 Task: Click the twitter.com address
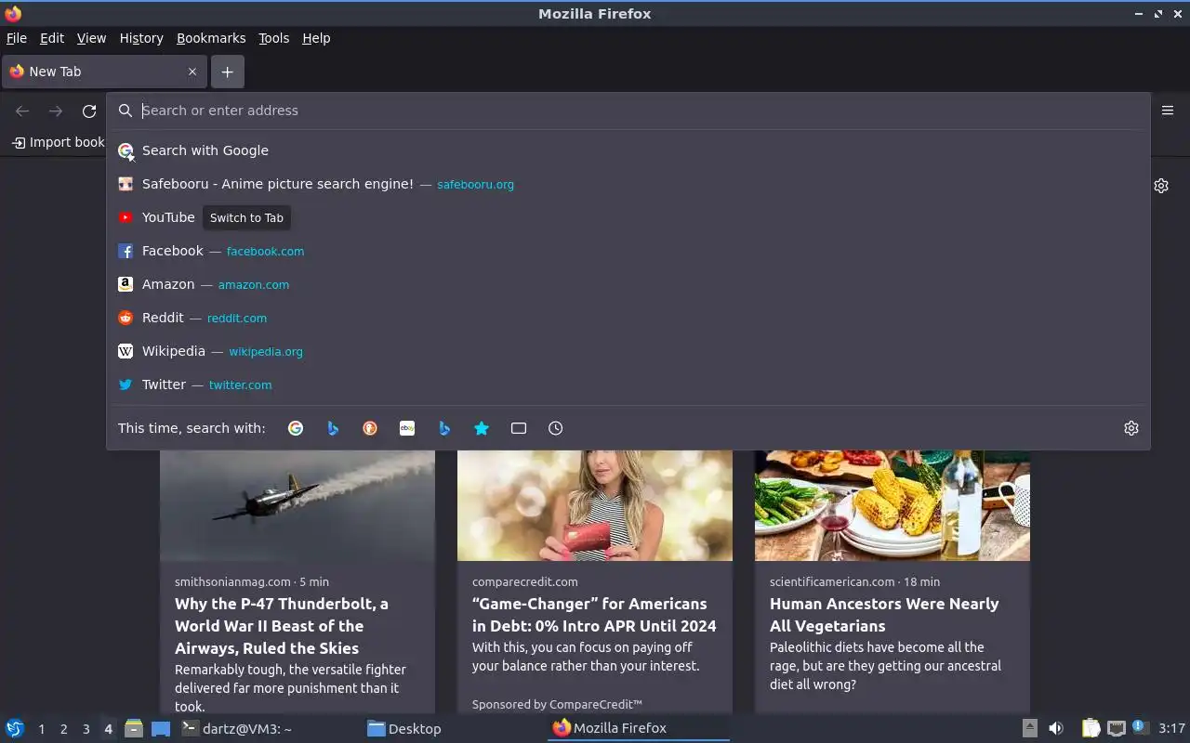(x=240, y=385)
